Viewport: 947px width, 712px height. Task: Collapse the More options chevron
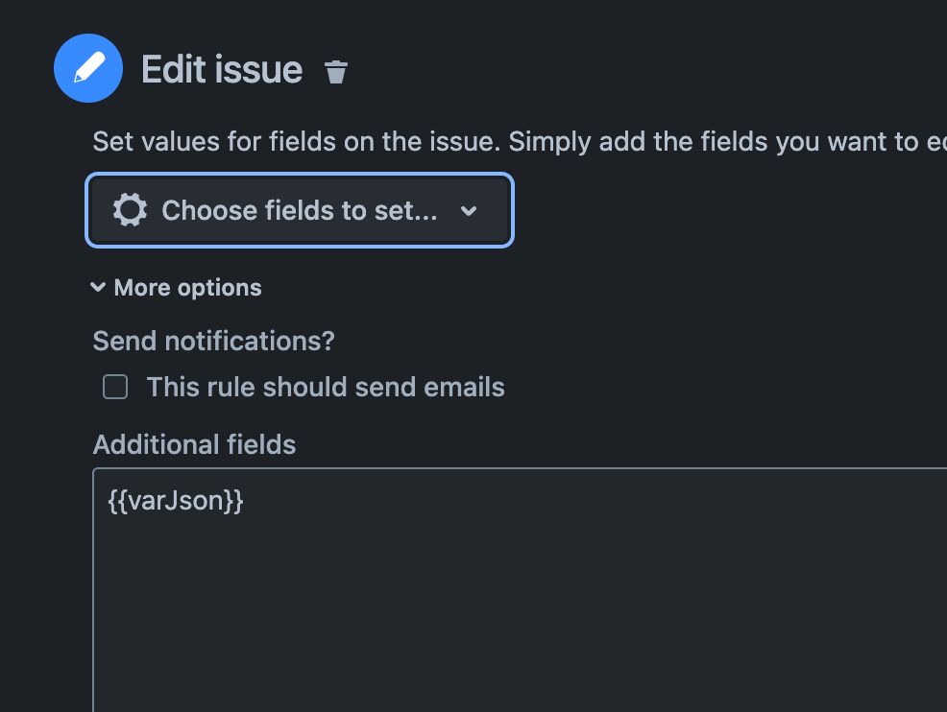(x=98, y=287)
